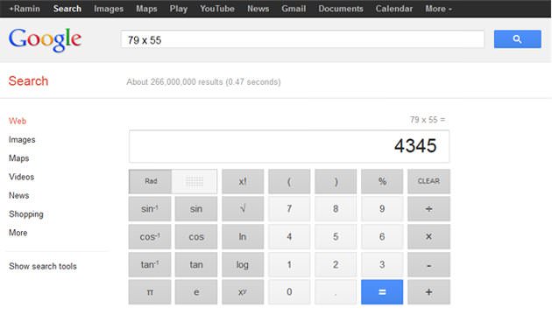Screen dimensions: 552x315
Task: Click the '79 x 55 =' expression text
Action: point(428,120)
